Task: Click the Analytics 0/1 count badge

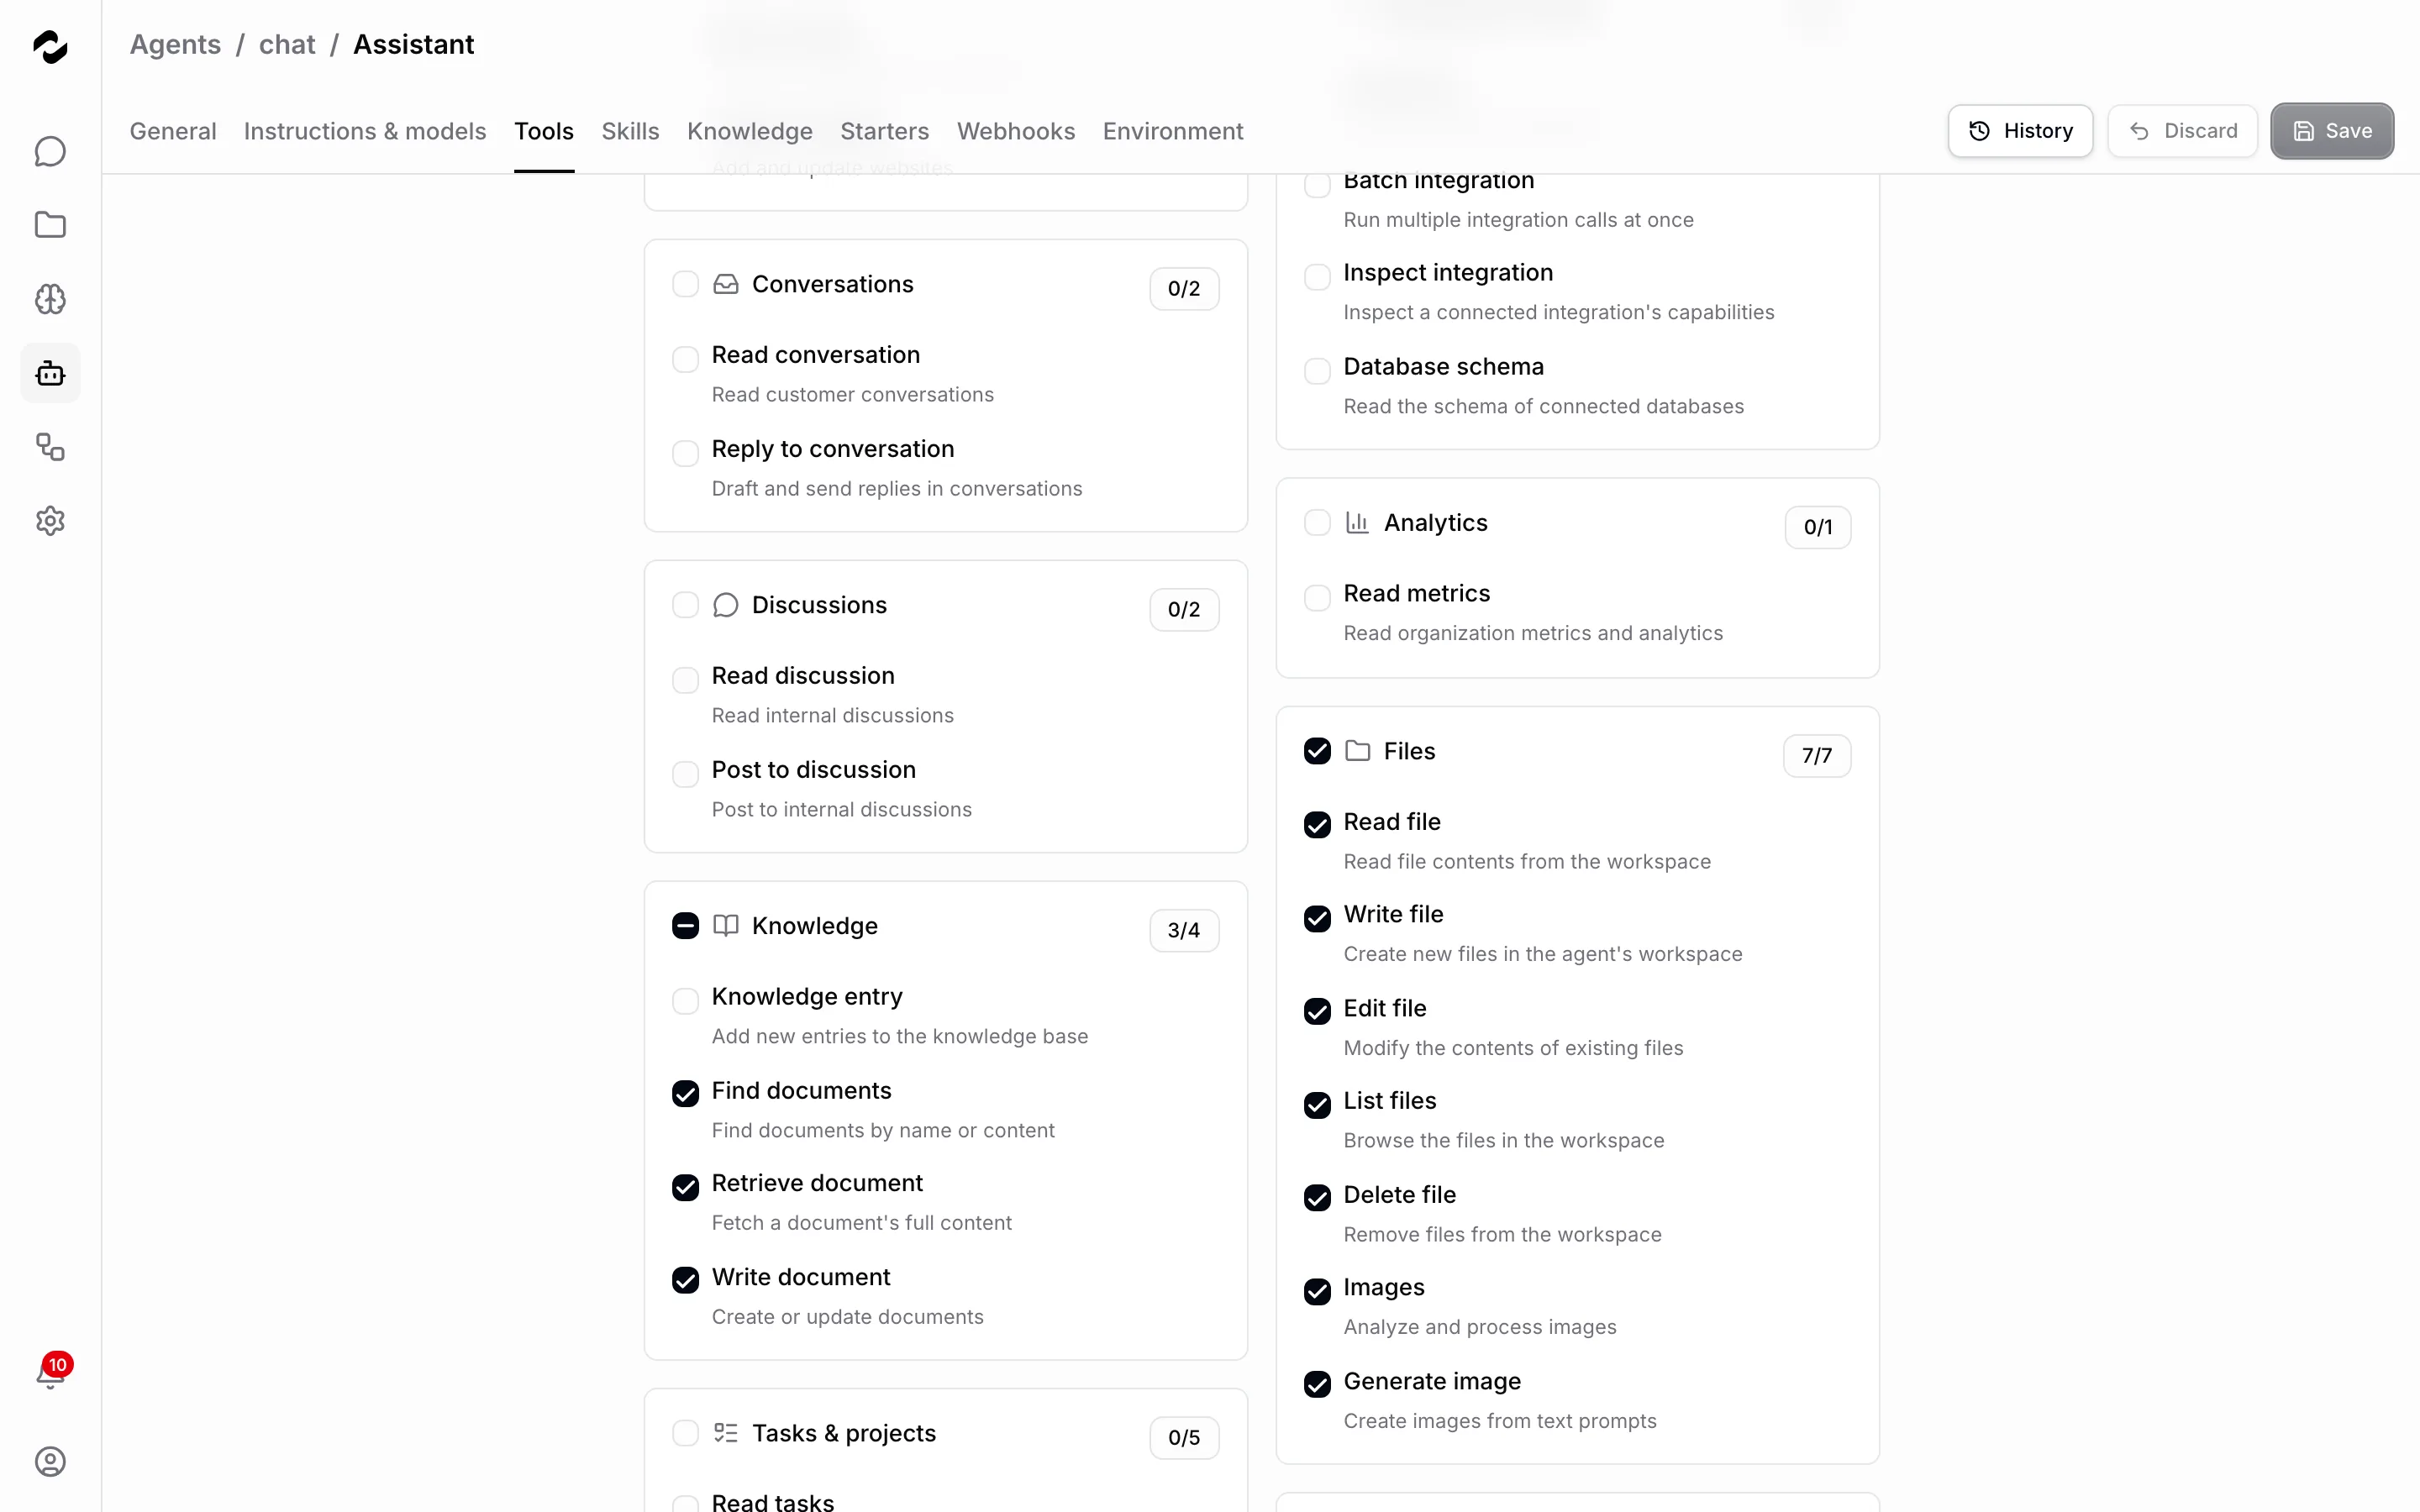Action: click(1817, 528)
